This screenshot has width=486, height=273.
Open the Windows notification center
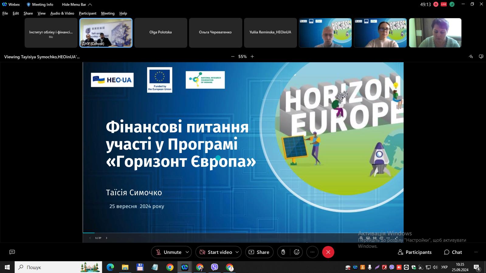(477, 267)
